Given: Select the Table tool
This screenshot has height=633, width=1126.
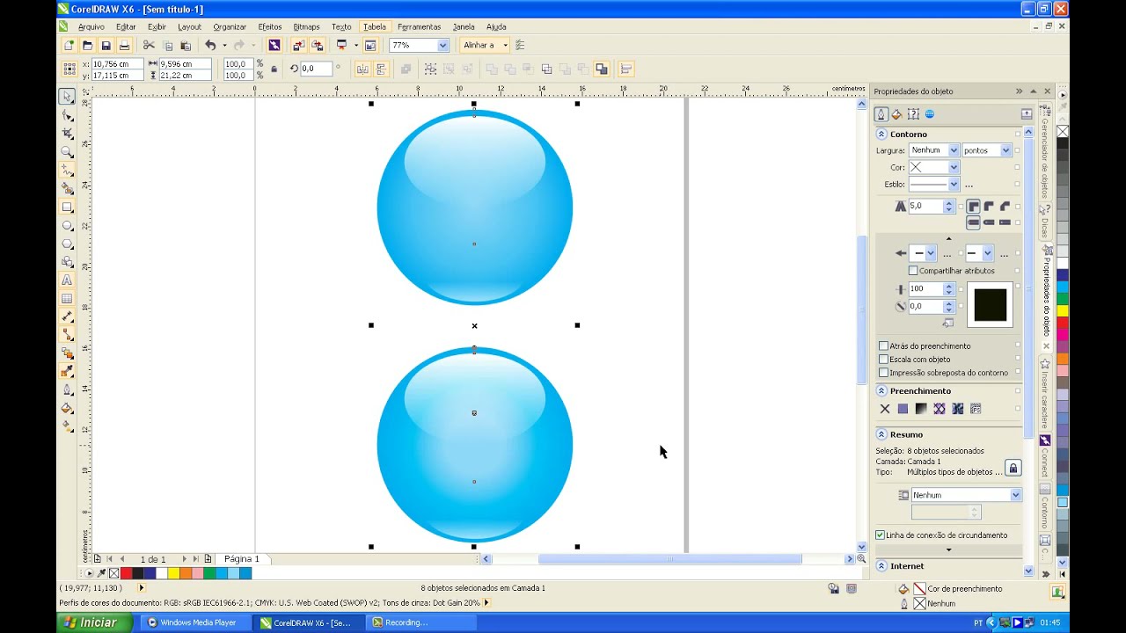Looking at the screenshot, I should 67,299.
